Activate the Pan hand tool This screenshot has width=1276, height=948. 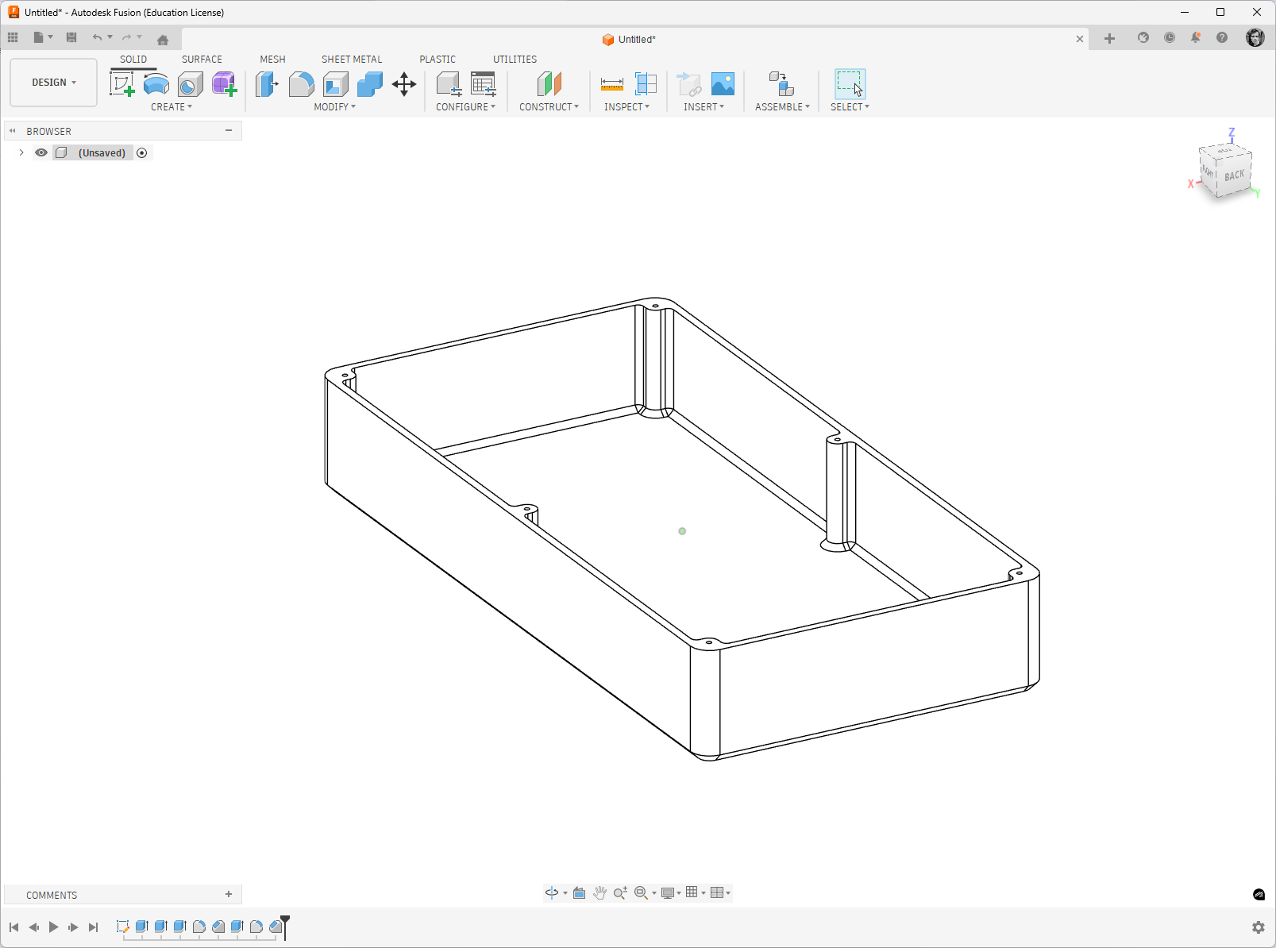coord(599,893)
